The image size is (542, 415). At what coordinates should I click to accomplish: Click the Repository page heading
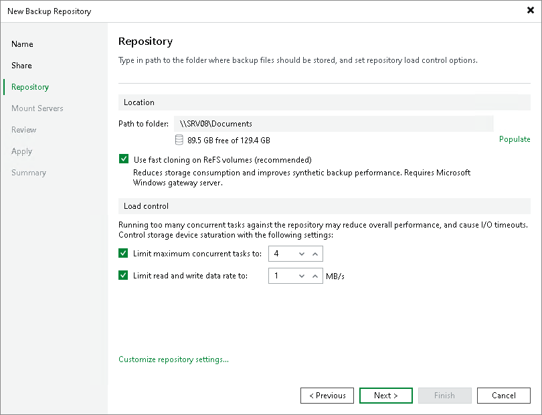pos(145,41)
